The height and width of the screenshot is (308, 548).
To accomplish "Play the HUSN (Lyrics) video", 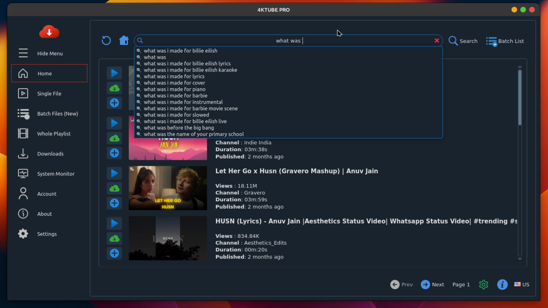I will 114,223.
